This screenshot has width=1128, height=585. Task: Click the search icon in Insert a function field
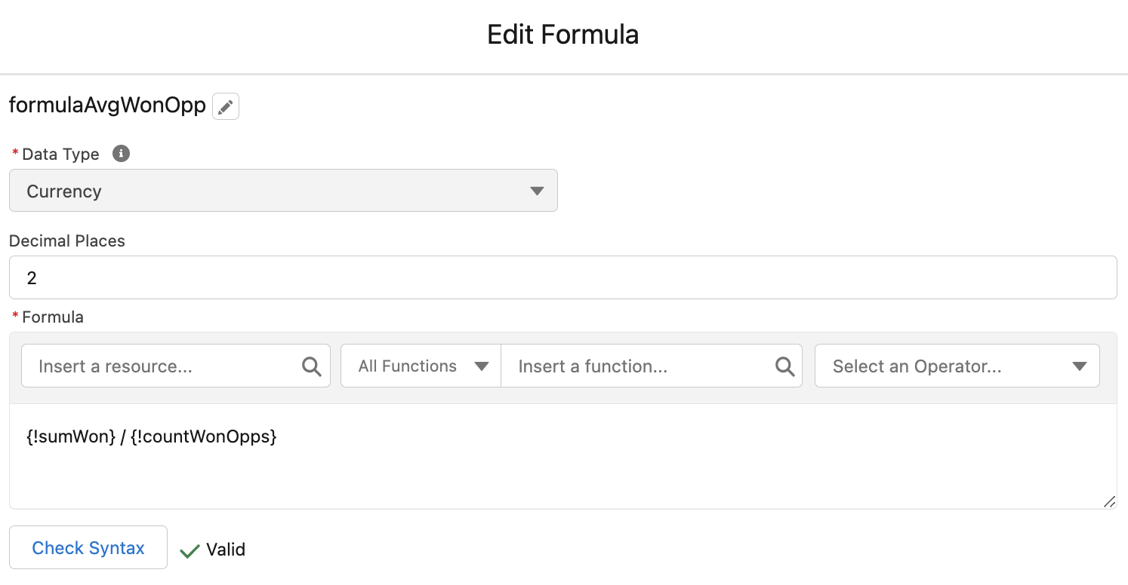[x=784, y=366]
